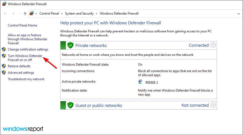Click the Guest or public networks heading
This screenshot has height=135, width=243.
pos(99,105)
